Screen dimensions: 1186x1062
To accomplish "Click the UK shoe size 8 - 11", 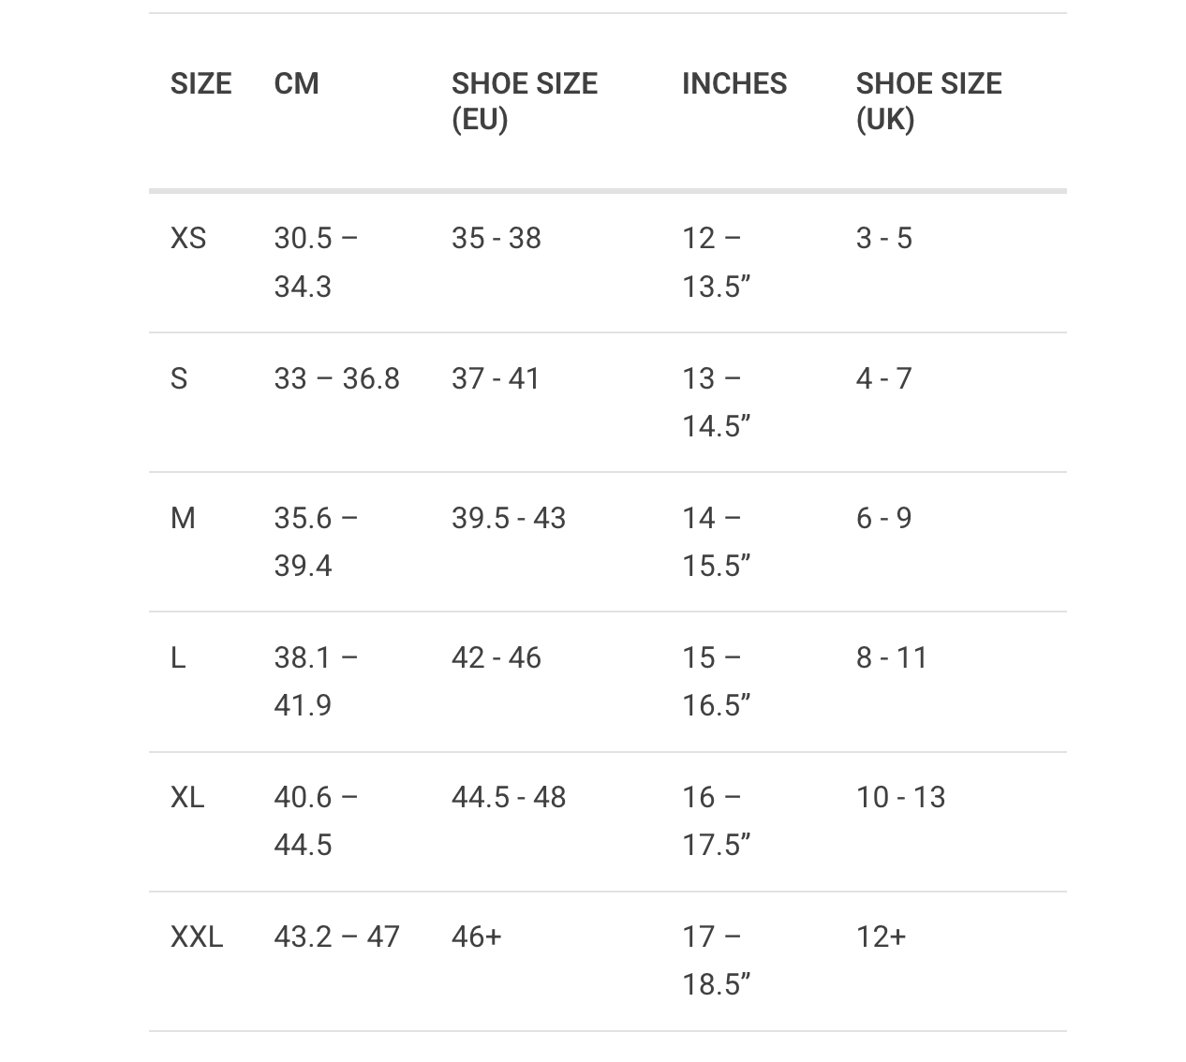I will [891, 657].
